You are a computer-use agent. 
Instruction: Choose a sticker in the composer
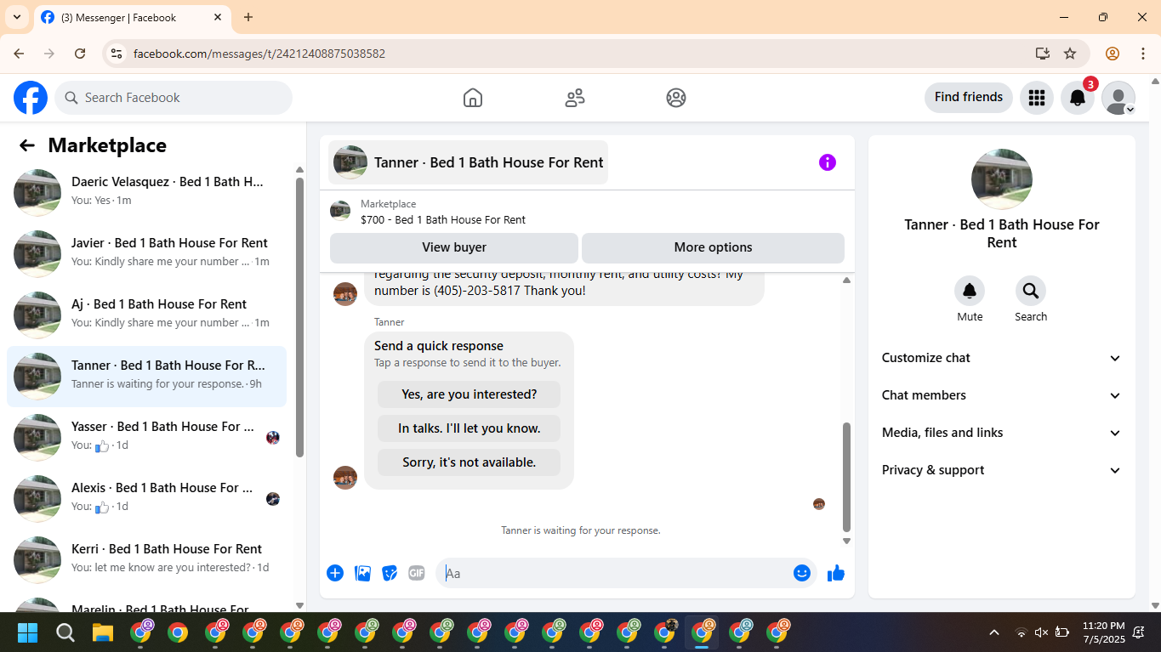[390, 573]
